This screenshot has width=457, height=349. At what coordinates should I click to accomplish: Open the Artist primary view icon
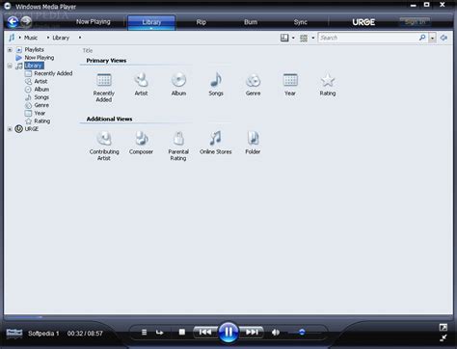[x=141, y=84]
